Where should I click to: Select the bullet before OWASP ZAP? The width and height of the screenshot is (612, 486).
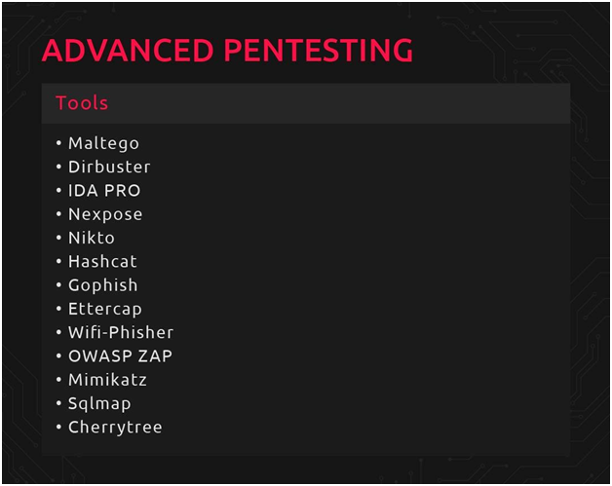(x=58, y=356)
